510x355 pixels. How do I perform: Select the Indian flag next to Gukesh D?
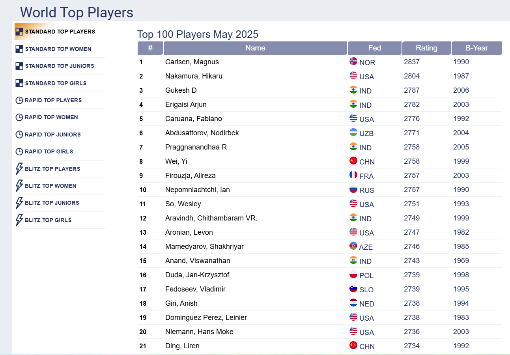(353, 90)
